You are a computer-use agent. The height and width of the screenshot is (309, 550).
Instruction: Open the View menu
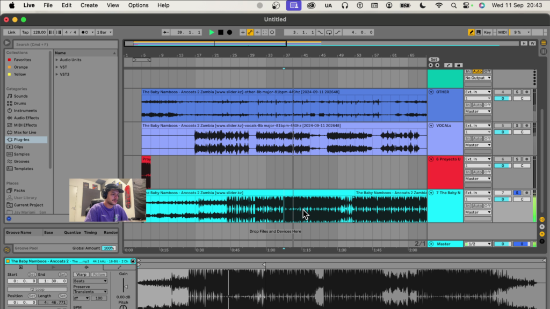pyautogui.click(x=113, y=5)
